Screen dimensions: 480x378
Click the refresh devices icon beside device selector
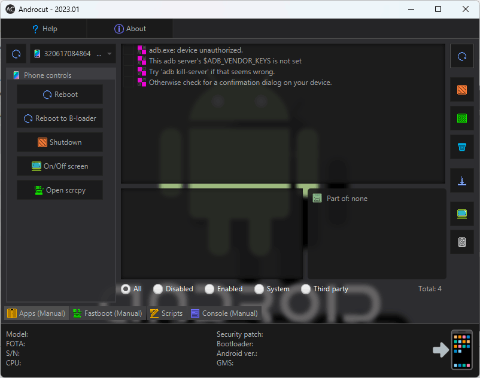16,54
